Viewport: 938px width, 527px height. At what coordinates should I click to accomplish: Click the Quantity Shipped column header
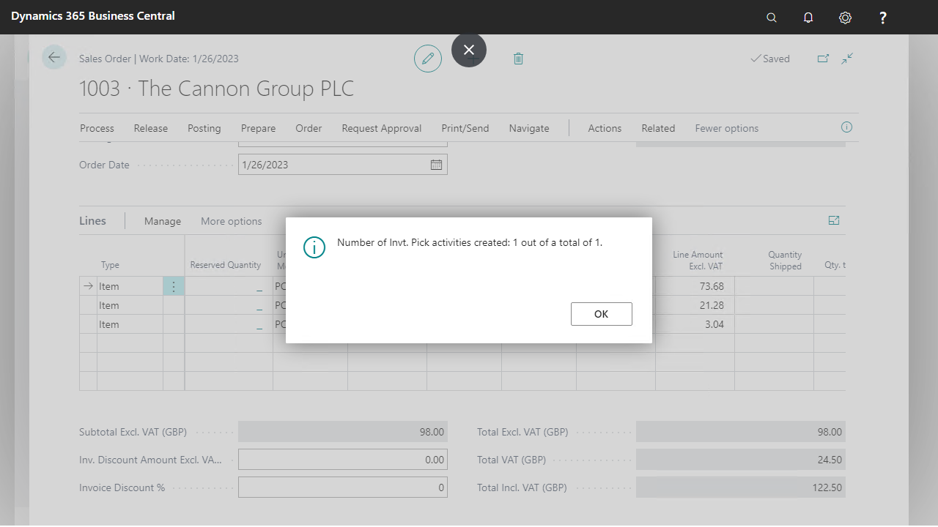(785, 261)
